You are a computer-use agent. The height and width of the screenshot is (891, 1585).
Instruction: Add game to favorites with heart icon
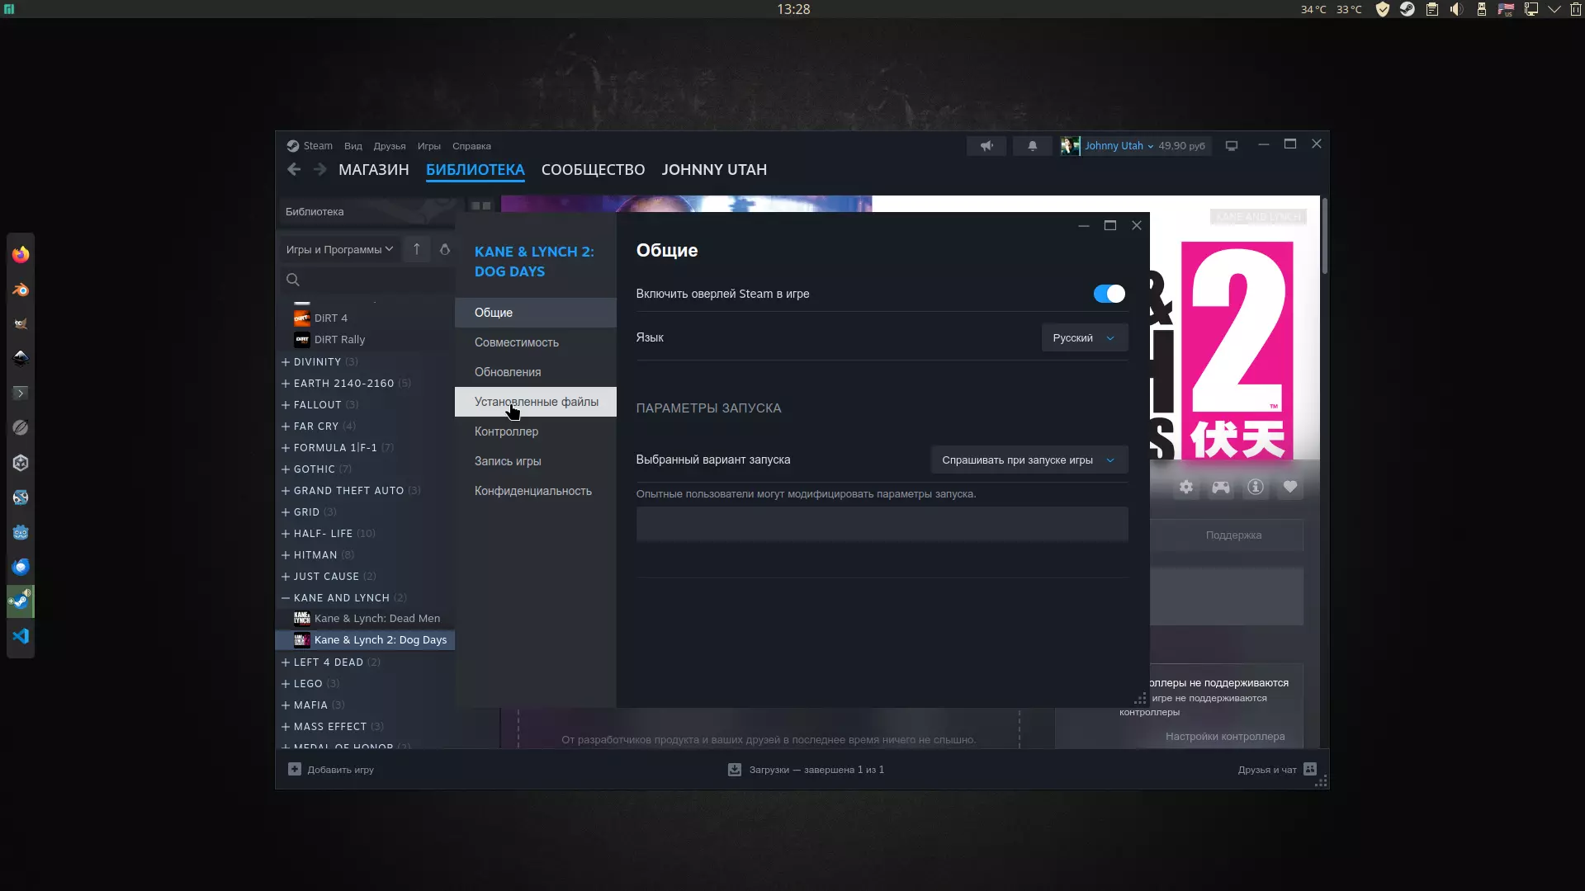point(1290,487)
